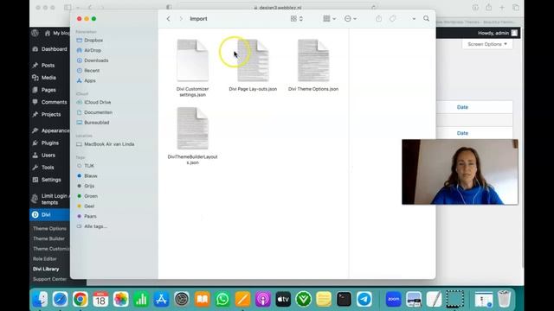Select Divi Customizer settings.json file
Image resolution: width=554 pixels, height=311 pixels.
pyautogui.click(x=192, y=67)
